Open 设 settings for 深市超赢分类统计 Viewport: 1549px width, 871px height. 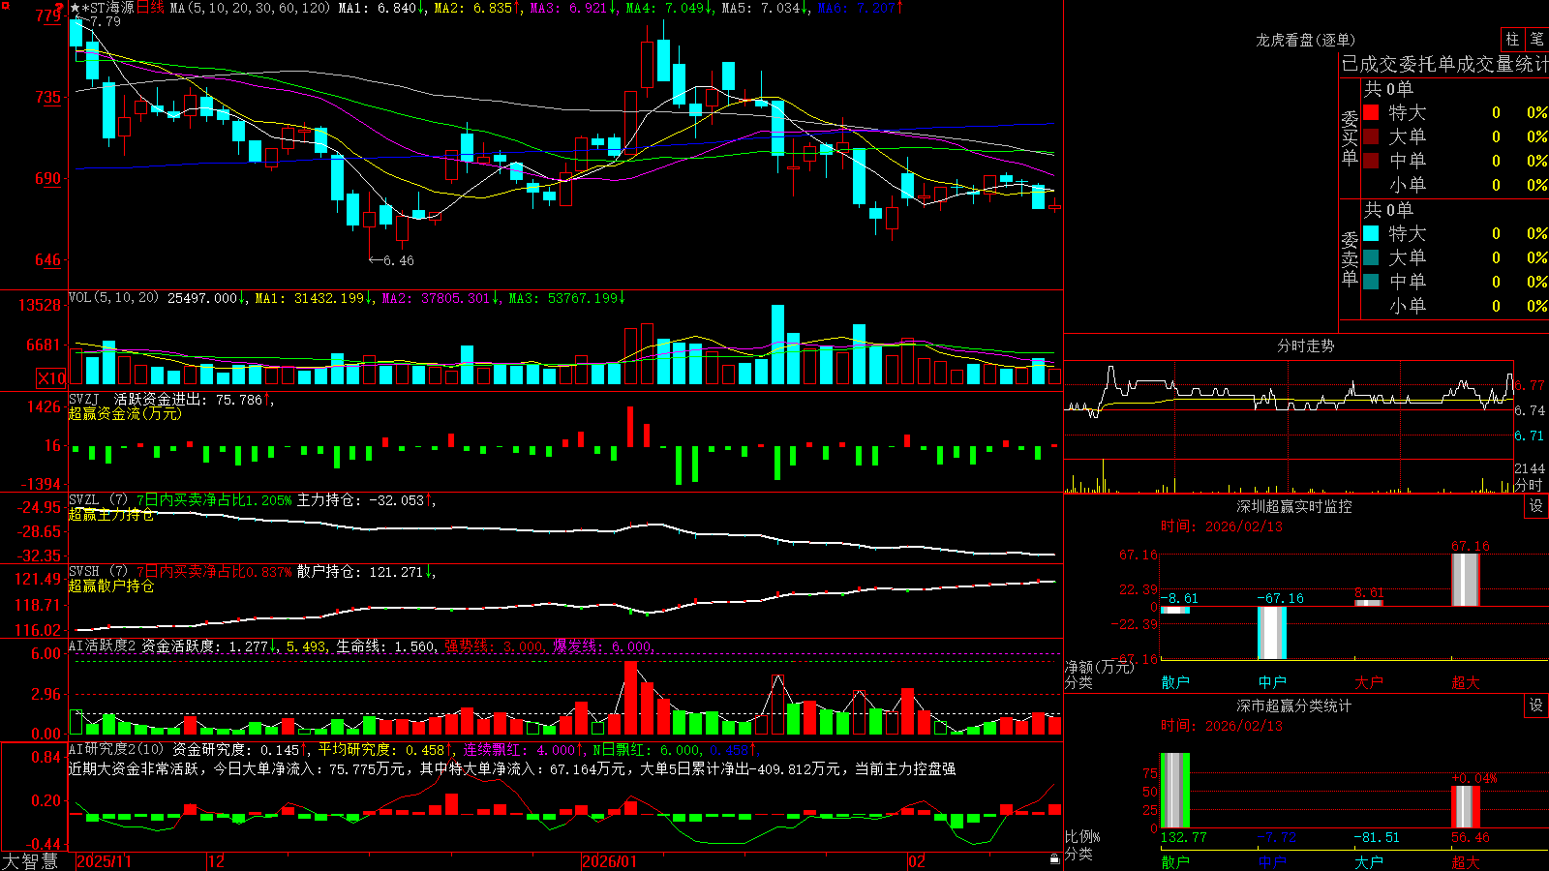(1536, 706)
